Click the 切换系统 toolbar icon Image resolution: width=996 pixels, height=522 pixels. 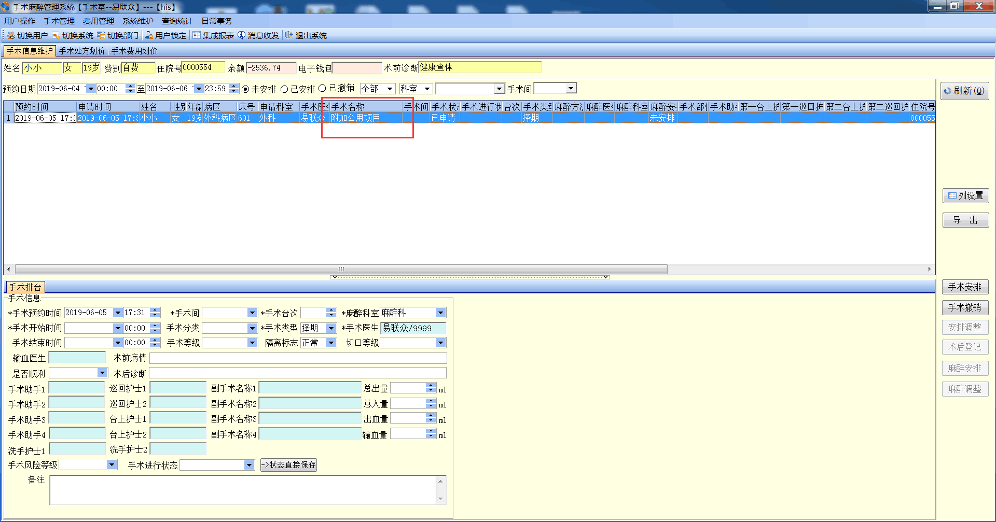click(x=56, y=35)
